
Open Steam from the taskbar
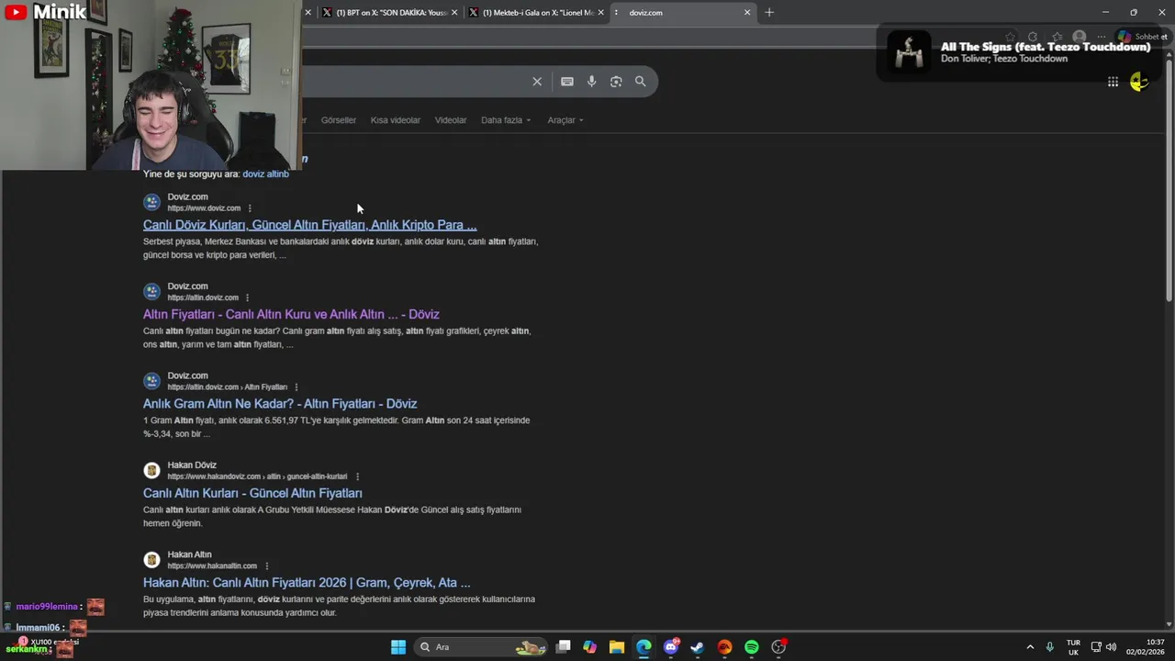coord(698,647)
